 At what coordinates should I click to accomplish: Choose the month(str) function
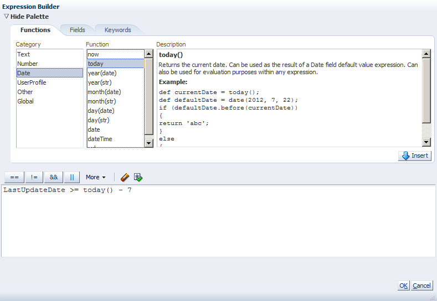(116, 101)
